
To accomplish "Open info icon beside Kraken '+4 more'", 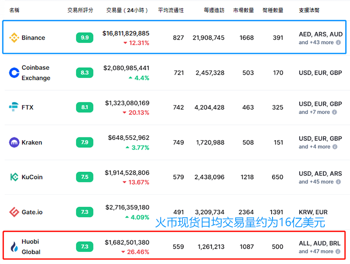I will pyautogui.click(x=335, y=147).
